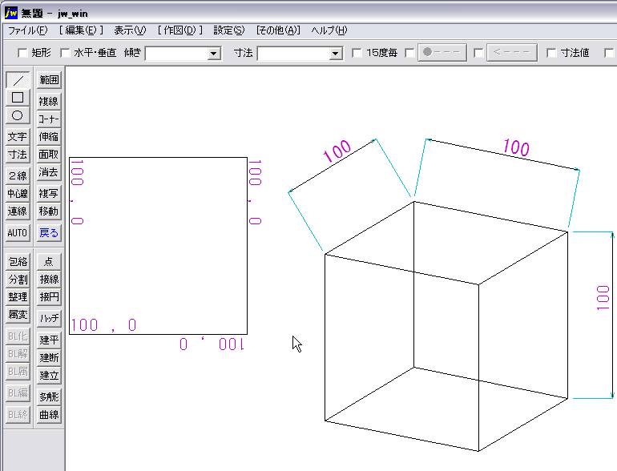This screenshot has height=471, width=617.
Task: Select the 面取 chamfer tool
Action: (49, 155)
